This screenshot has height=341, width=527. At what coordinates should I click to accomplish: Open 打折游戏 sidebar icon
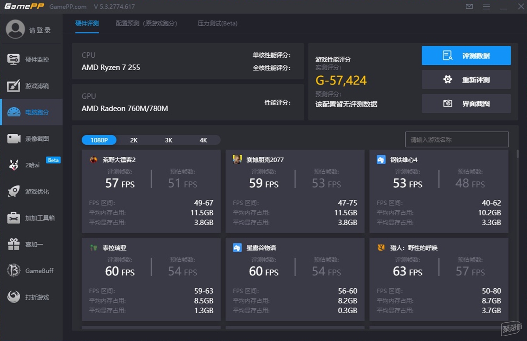pyautogui.click(x=14, y=297)
